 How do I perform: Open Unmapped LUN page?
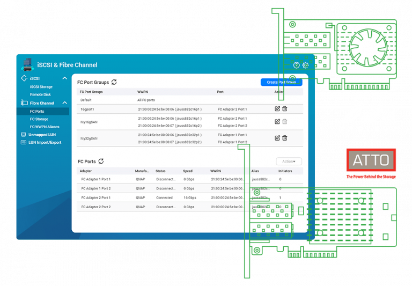click(x=42, y=135)
